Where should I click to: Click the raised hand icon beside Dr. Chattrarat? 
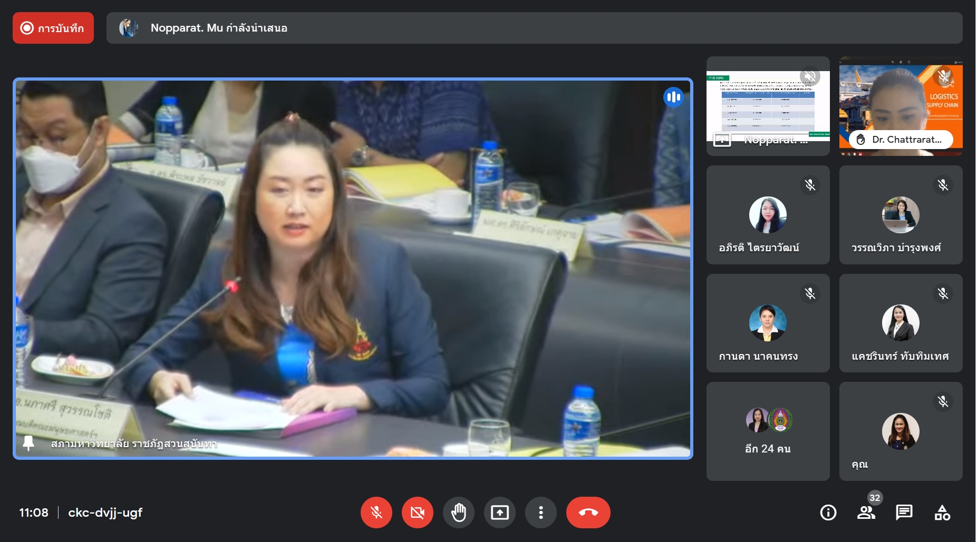[861, 140]
